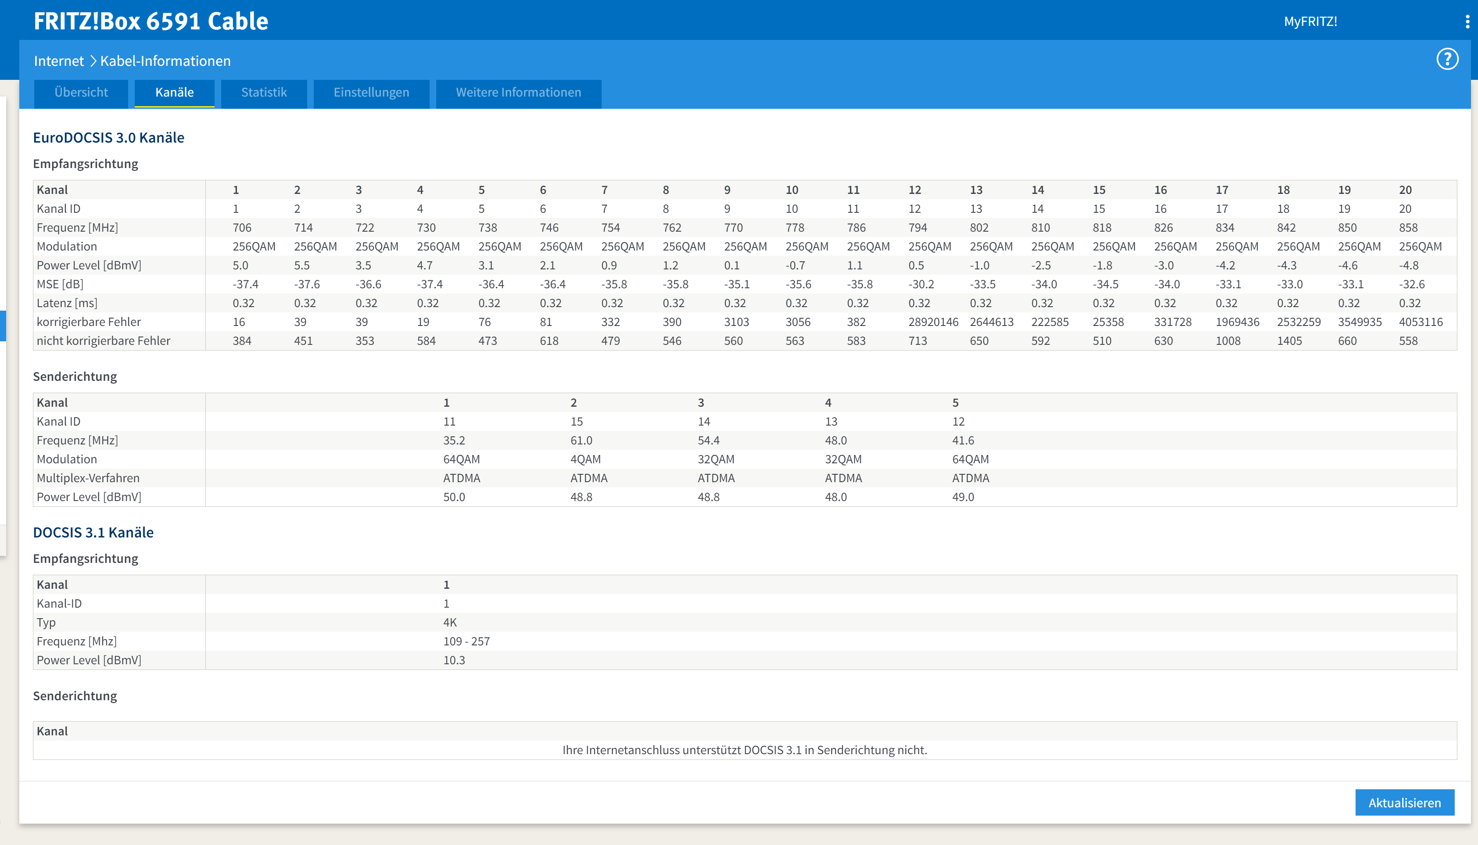Screen dimensions: 1478x845
Task: Click the 4QAM modulation cell
Action: pos(585,459)
